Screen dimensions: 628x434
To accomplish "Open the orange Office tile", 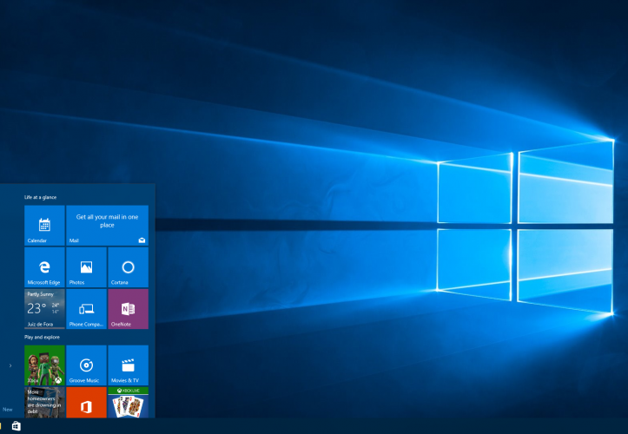I will 86,404.
